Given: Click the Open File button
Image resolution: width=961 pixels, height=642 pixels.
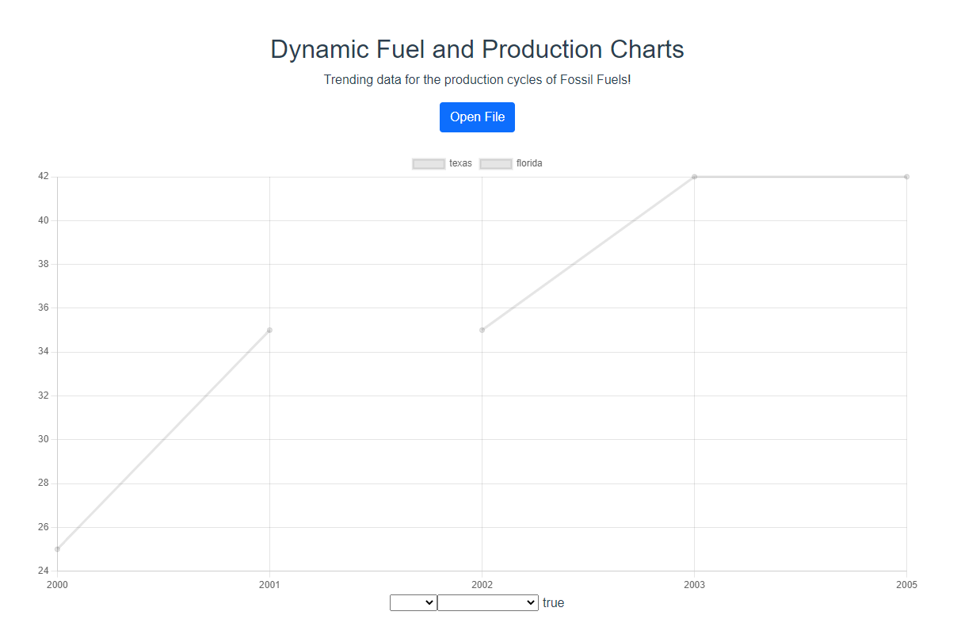Looking at the screenshot, I should point(477,117).
